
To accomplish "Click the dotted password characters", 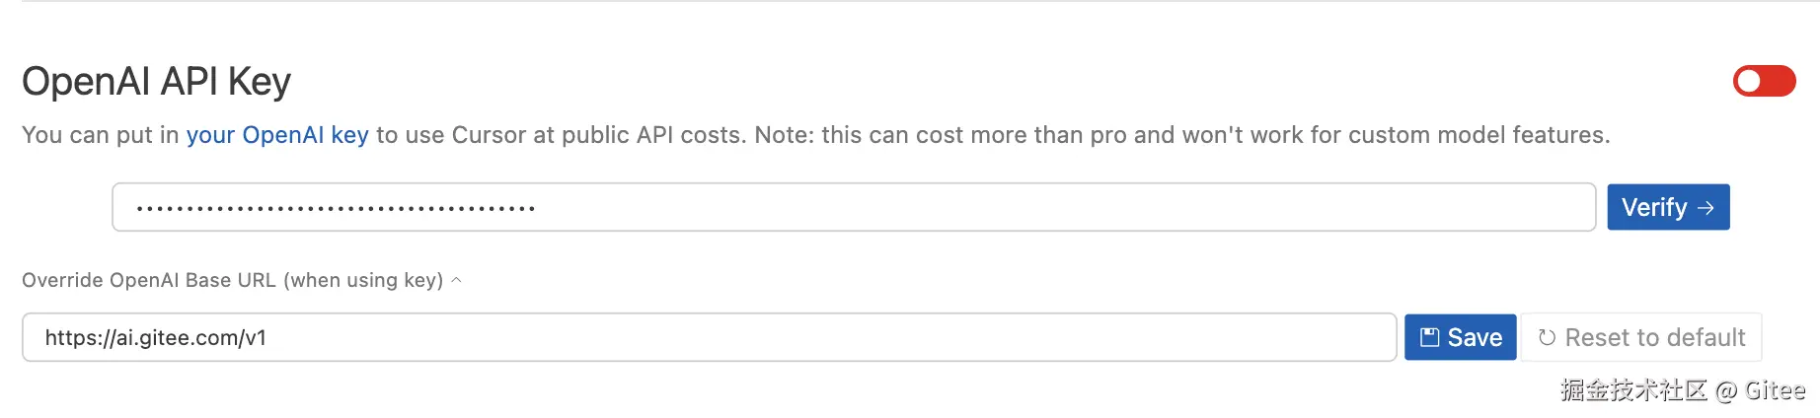I will point(336,208).
